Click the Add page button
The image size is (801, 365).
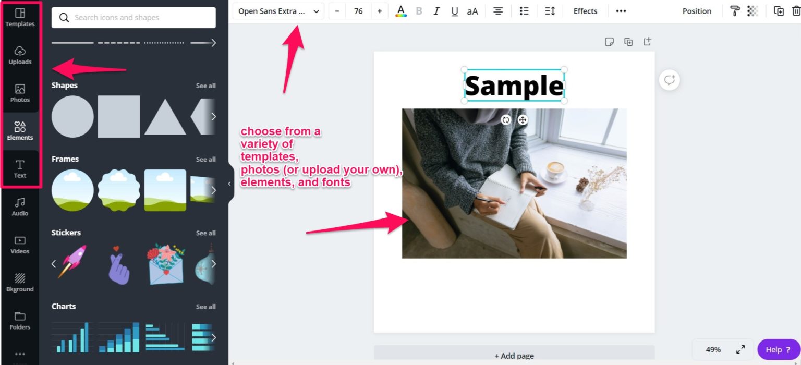pyautogui.click(x=514, y=355)
